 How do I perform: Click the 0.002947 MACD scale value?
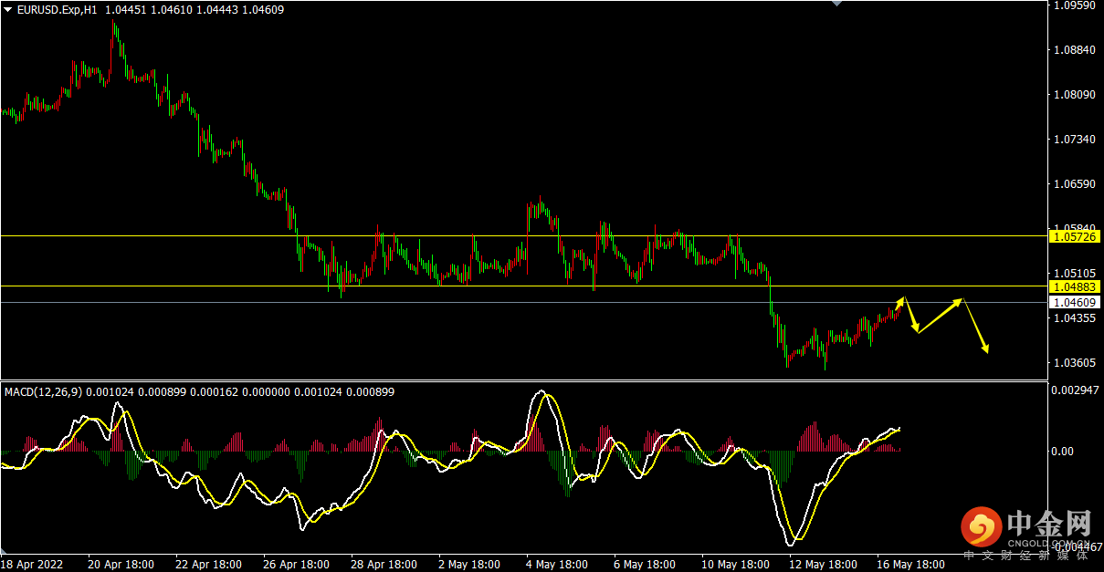point(1076,390)
